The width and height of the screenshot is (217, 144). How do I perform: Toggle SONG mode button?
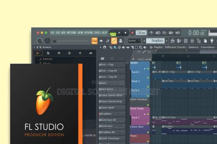pos(113,34)
